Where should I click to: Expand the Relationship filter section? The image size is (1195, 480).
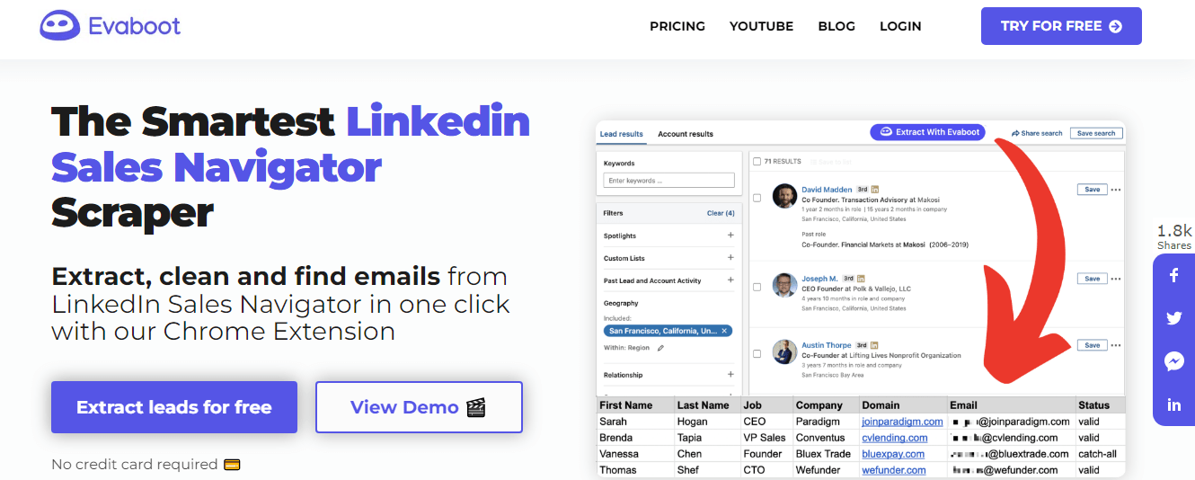(x=730, y=375)
